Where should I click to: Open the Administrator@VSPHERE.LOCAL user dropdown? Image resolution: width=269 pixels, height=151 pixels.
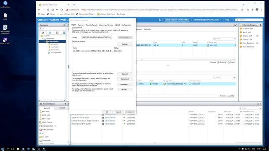(207, 20)
